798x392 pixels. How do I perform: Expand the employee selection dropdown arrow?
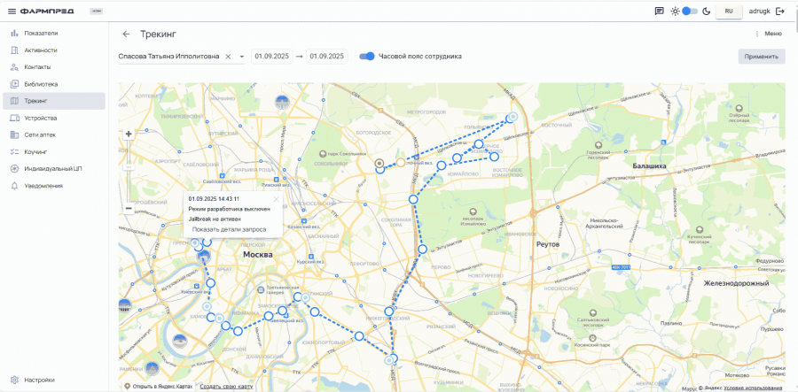point(241,57)
